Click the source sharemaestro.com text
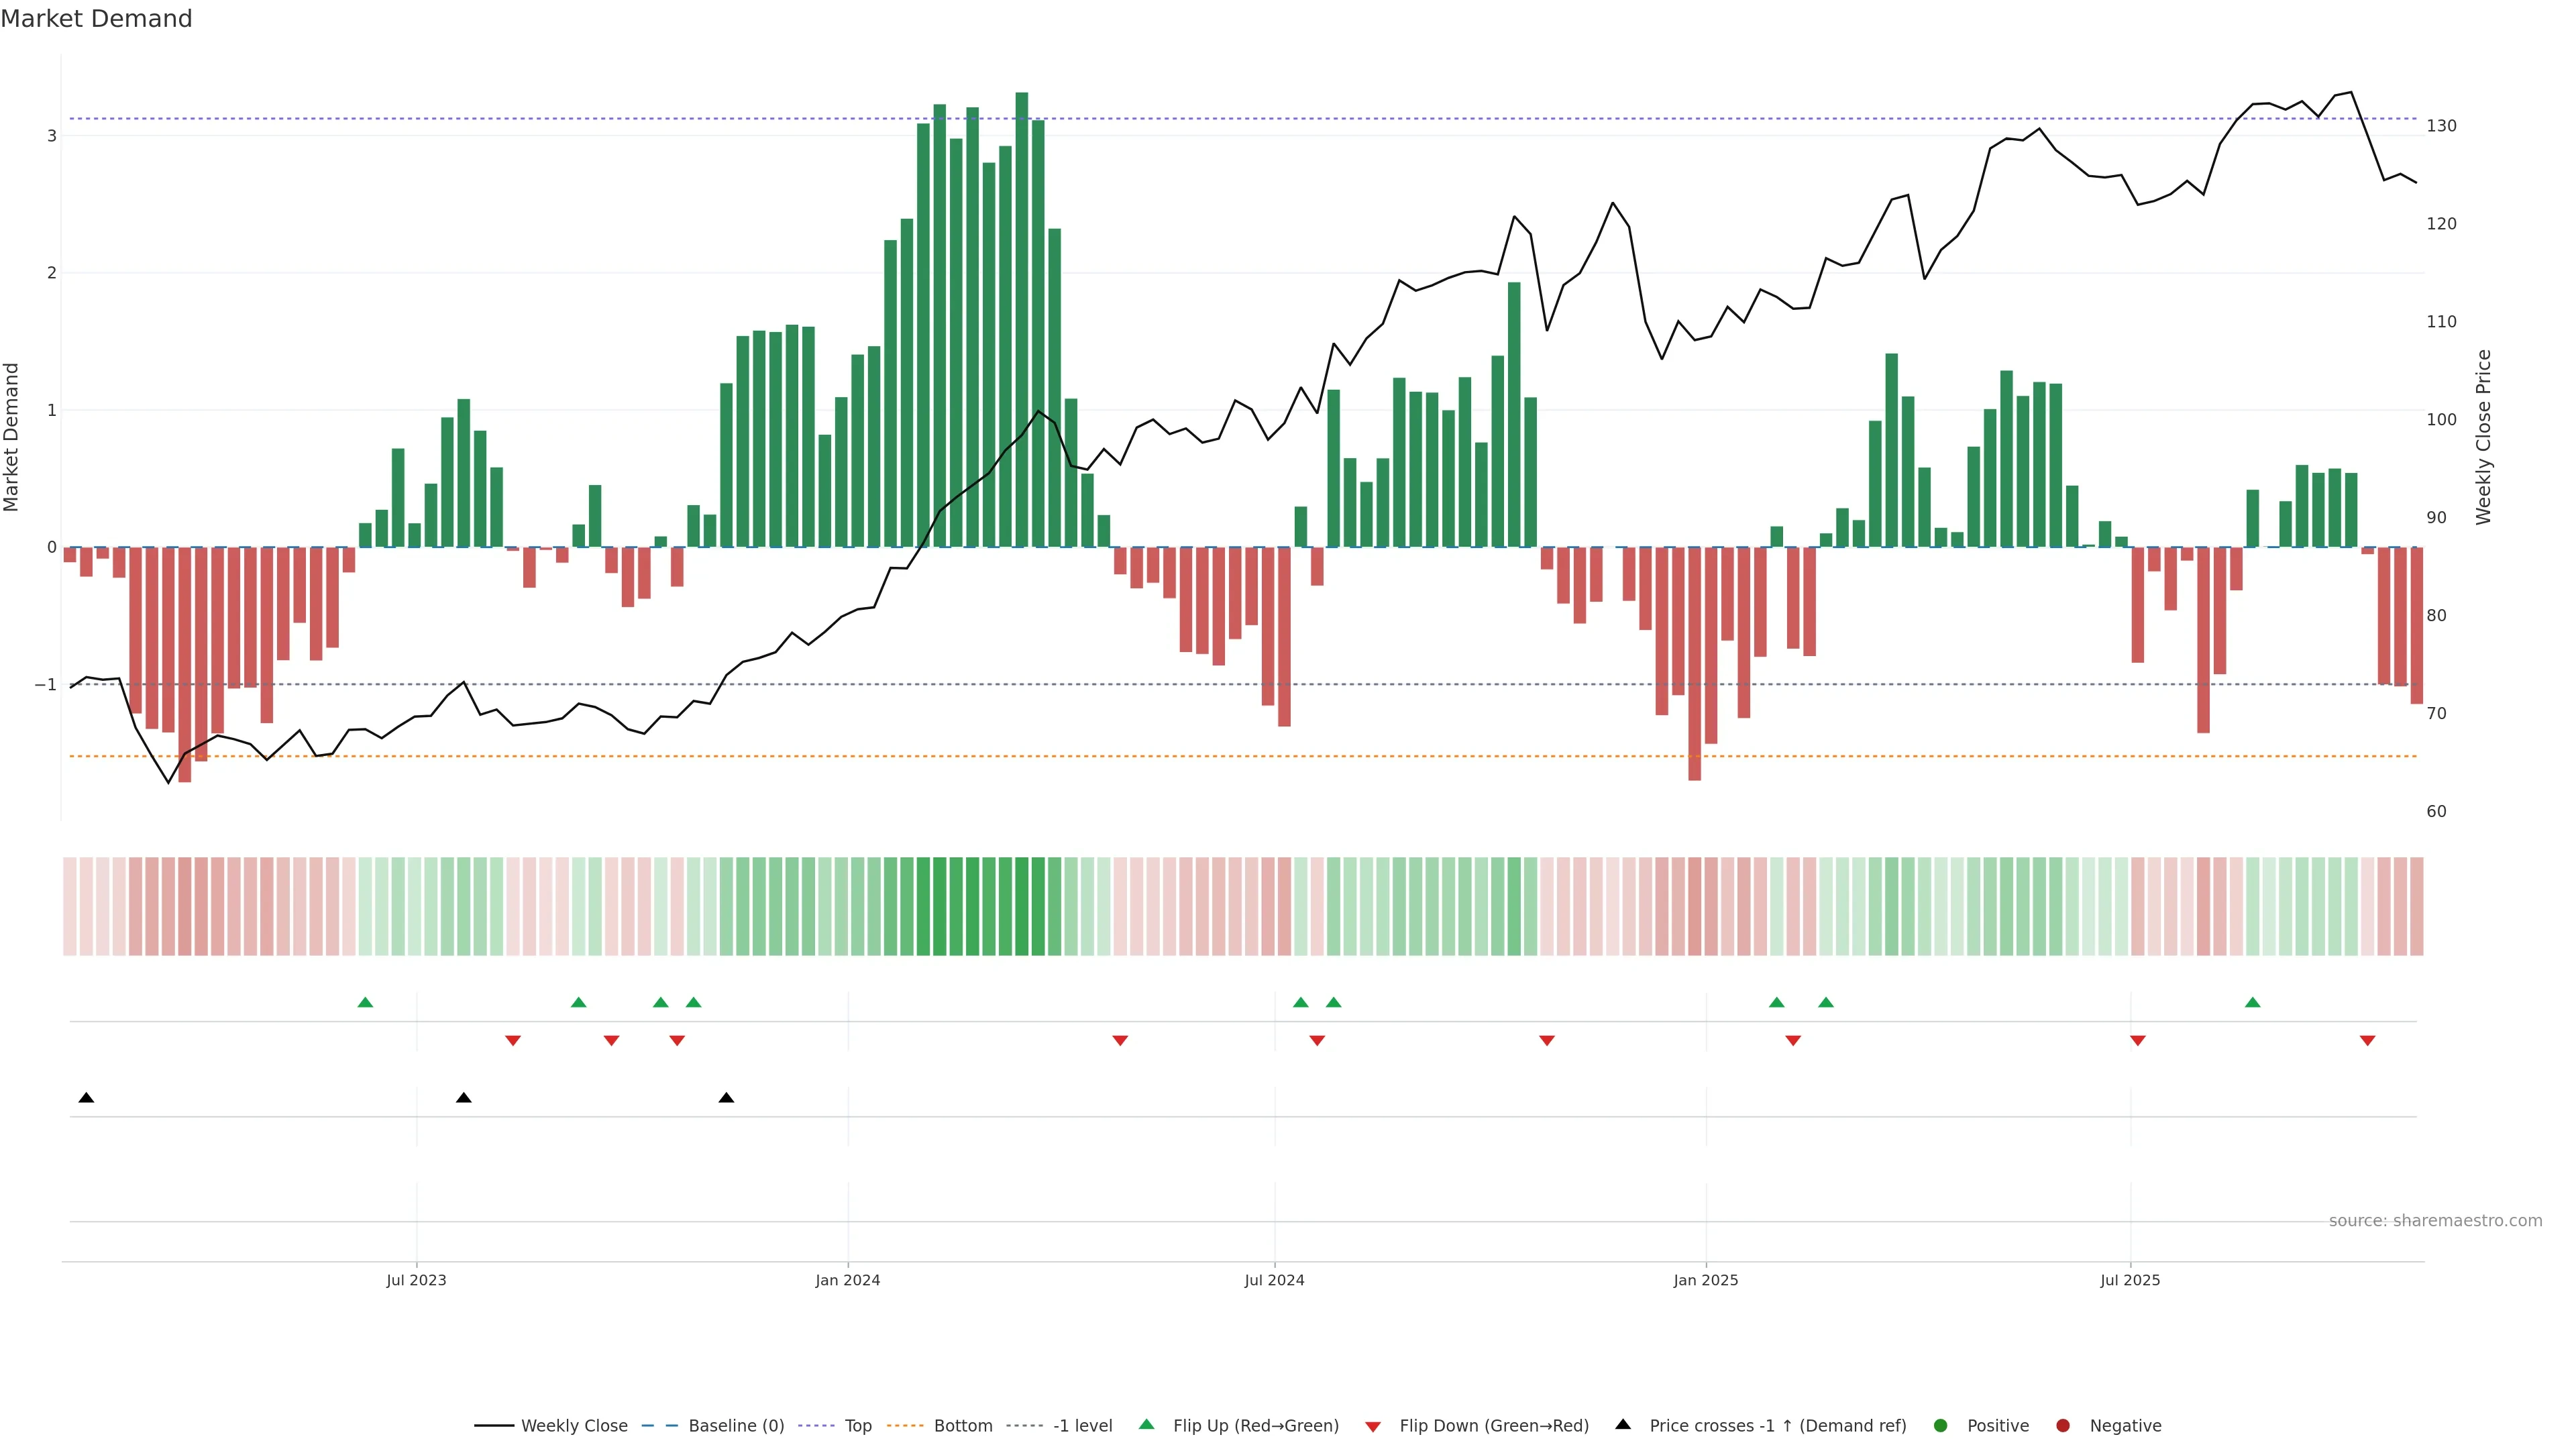The width and height of the screenshot is (2576, 1449). point(2435,1221)
